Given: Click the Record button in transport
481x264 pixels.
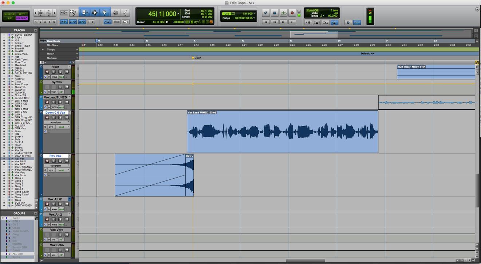Looking at the screenshot, I should [x=292, y=13].
